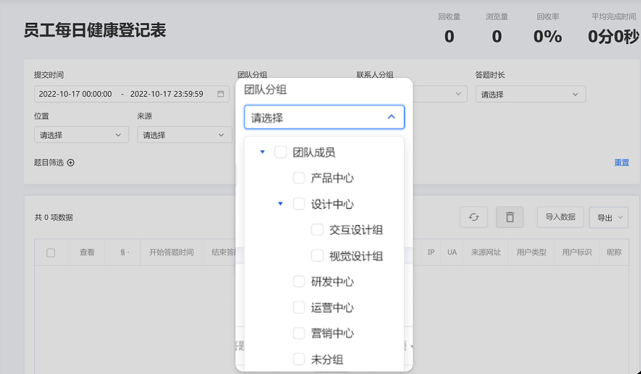Viewport: 641px width, 374px height.
Task: Check the 营销中心 checkbox
Action: [299, 333]
